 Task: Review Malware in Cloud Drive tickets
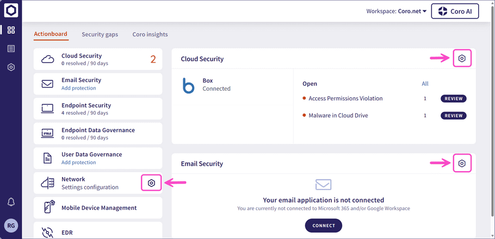pos(453,116)
